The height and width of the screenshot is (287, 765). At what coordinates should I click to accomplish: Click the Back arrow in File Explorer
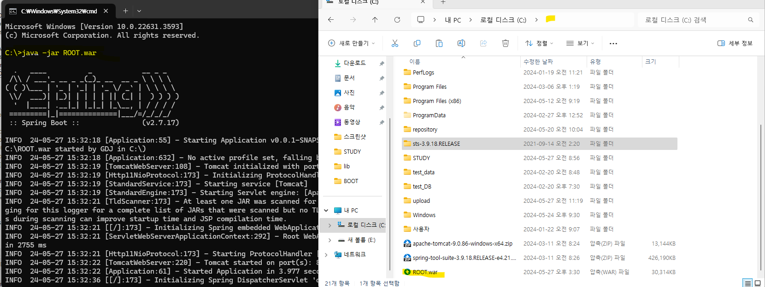331,20
